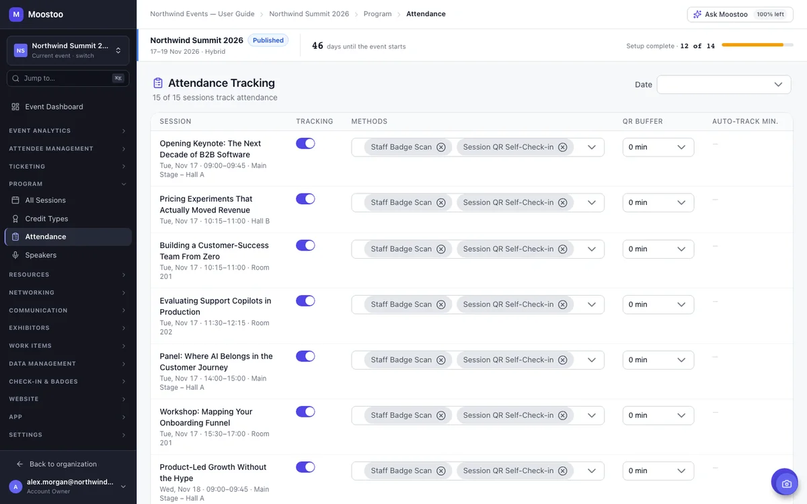807x504 pixels.
Task: Click the setup complete progress bar
Action: (x=757, y=45)
